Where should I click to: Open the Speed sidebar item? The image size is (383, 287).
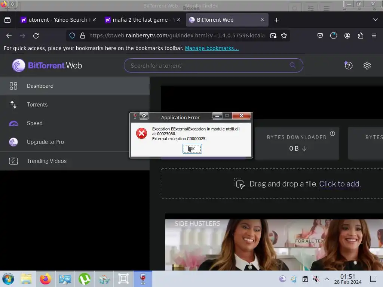click(x=75, y=123)
